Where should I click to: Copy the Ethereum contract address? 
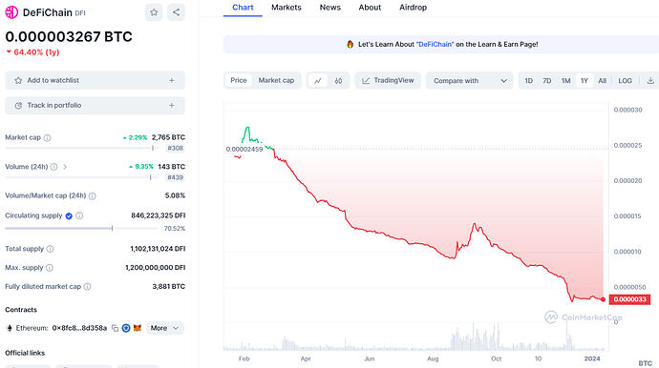click(x=115, y=328)
